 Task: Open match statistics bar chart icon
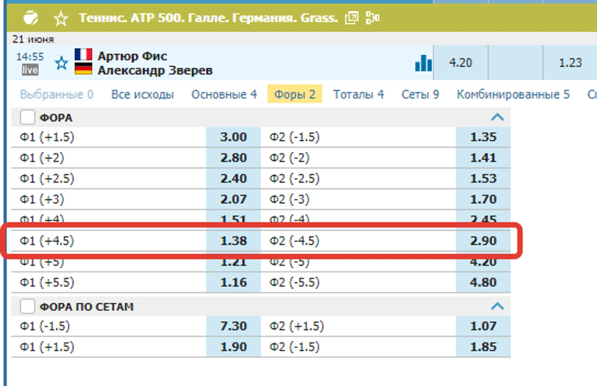[x=423, y=63]
